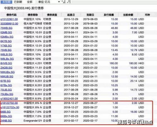Open bond code g18122702.00 link
This screenshot has height=127, width=157.
coord(9,103)
